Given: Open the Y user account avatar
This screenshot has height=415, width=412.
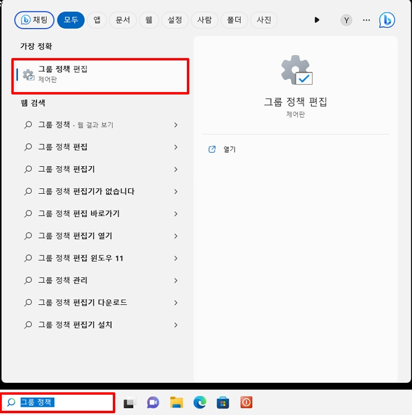Looking at the screenshot, I should click(x=346, y=20).
